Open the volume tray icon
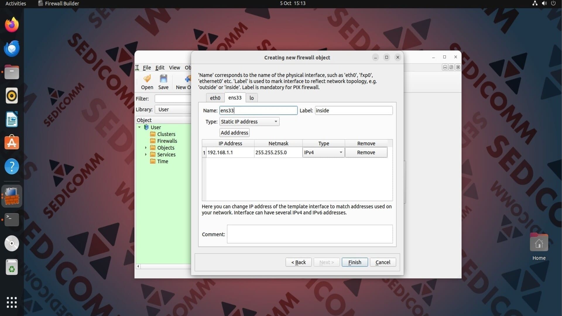562x316 pixels. click(544, 3)
